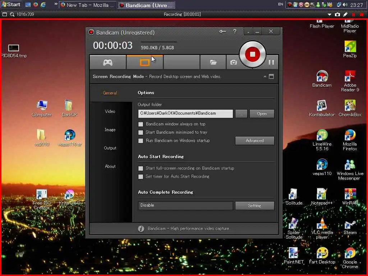368x276 pixels.
Task: Select the Screen Recording mode rectangle icon
Action: coord(144,63)
